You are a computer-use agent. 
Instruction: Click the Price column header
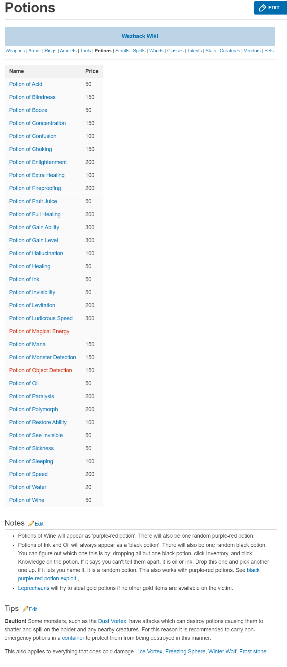coord(92,71)
